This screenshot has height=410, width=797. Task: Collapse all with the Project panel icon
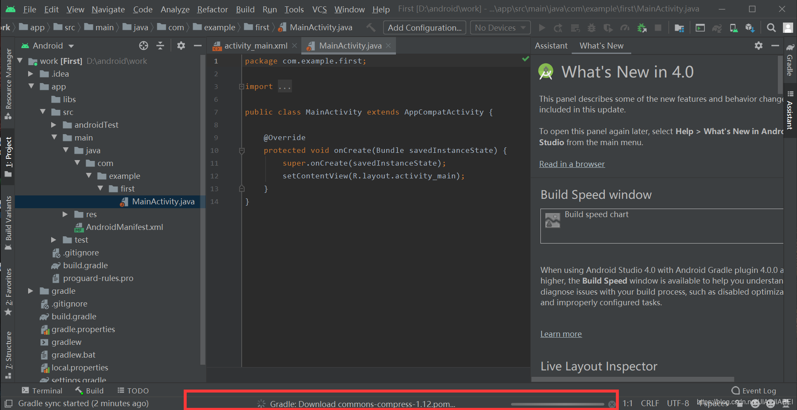160,46
